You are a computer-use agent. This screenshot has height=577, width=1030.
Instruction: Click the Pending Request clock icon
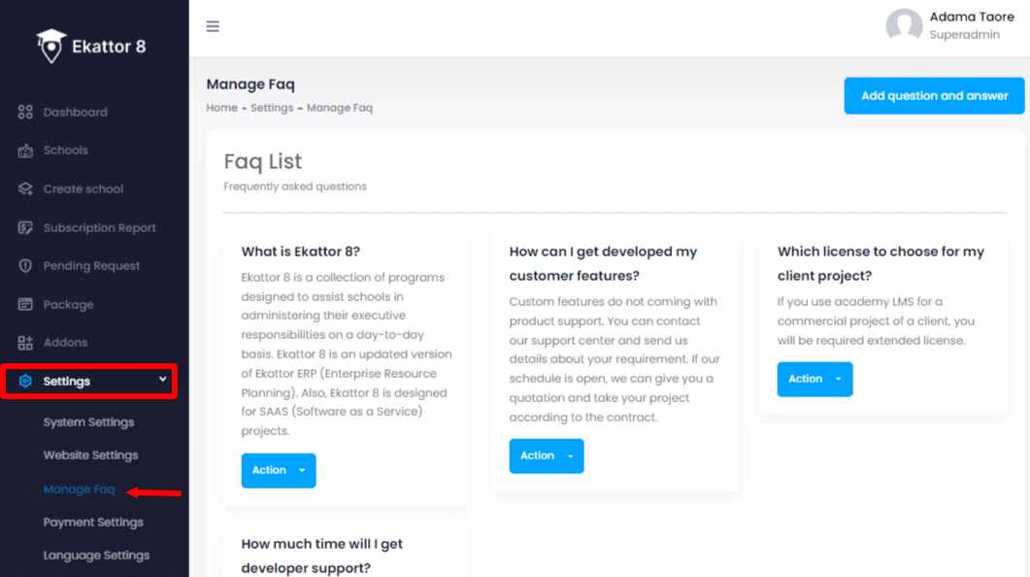[x=25, y=265]
